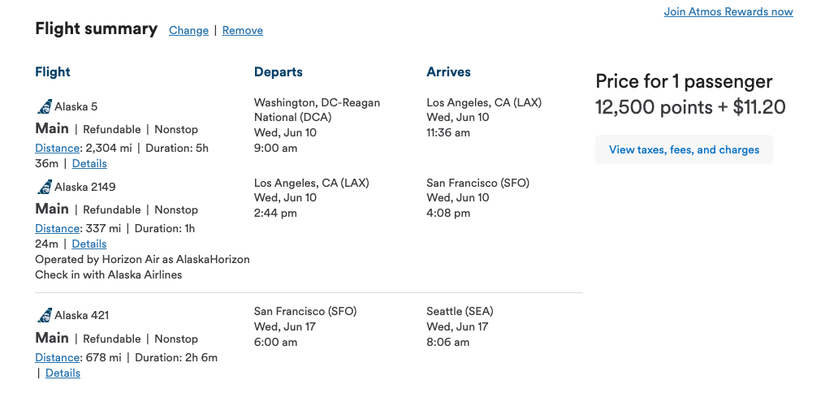The image size is (838, 393).
Task: Open Details for Alaska 2149 flight
Action: [x=89, y=244]
